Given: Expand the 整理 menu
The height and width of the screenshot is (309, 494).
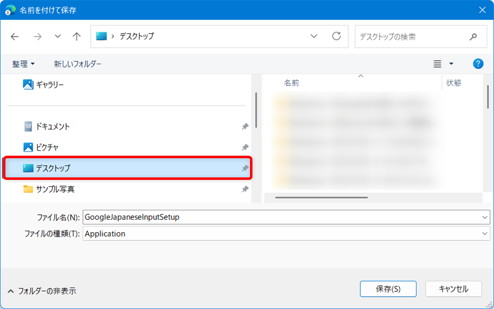Looking at the screenshot, I should 23,64.
